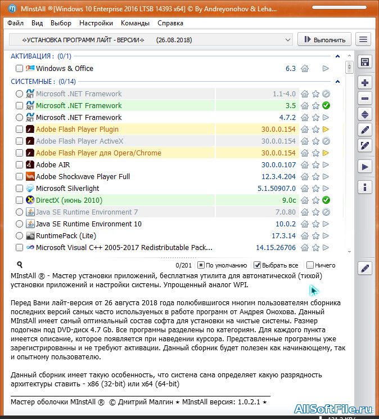Click version 5.1.50907.0 value
Screen dimensions: 379x419
(277, 189)
